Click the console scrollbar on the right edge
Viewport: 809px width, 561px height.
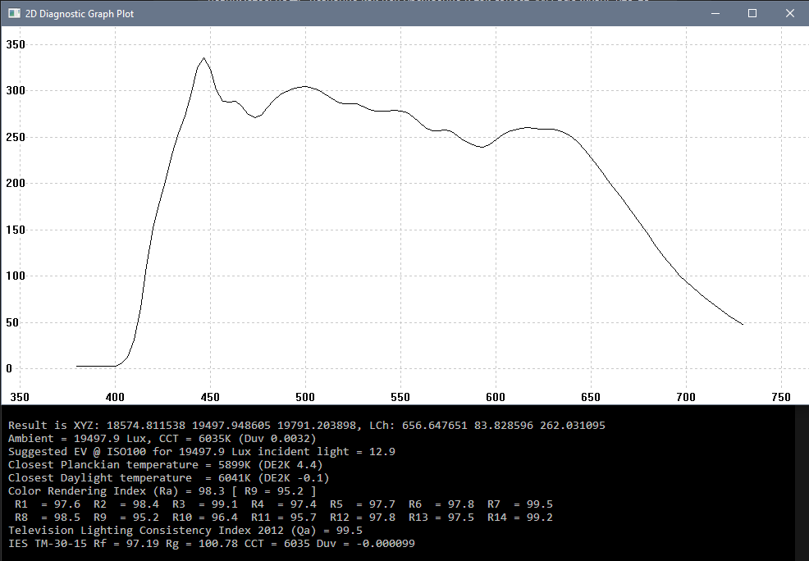point(802,482)
